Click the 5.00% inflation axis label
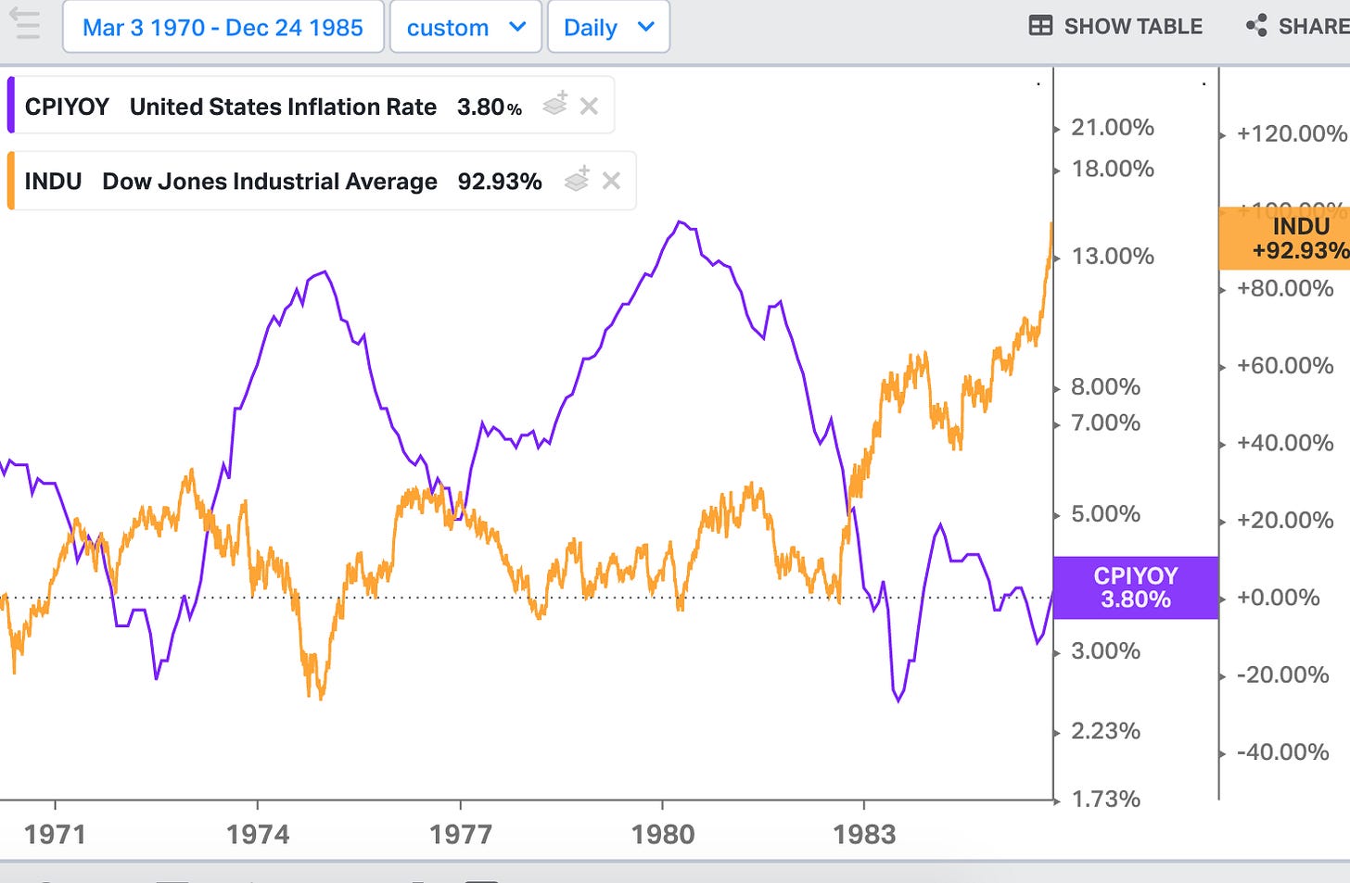This screenshot has height=883, width=1350. [x=1106, y=513]
